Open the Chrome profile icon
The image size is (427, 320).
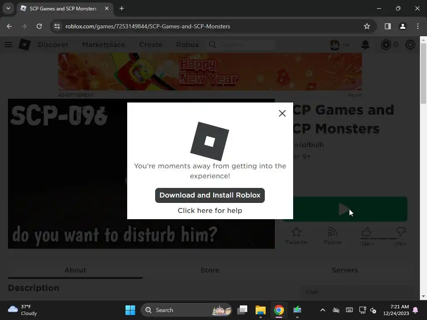click(403, 26)
